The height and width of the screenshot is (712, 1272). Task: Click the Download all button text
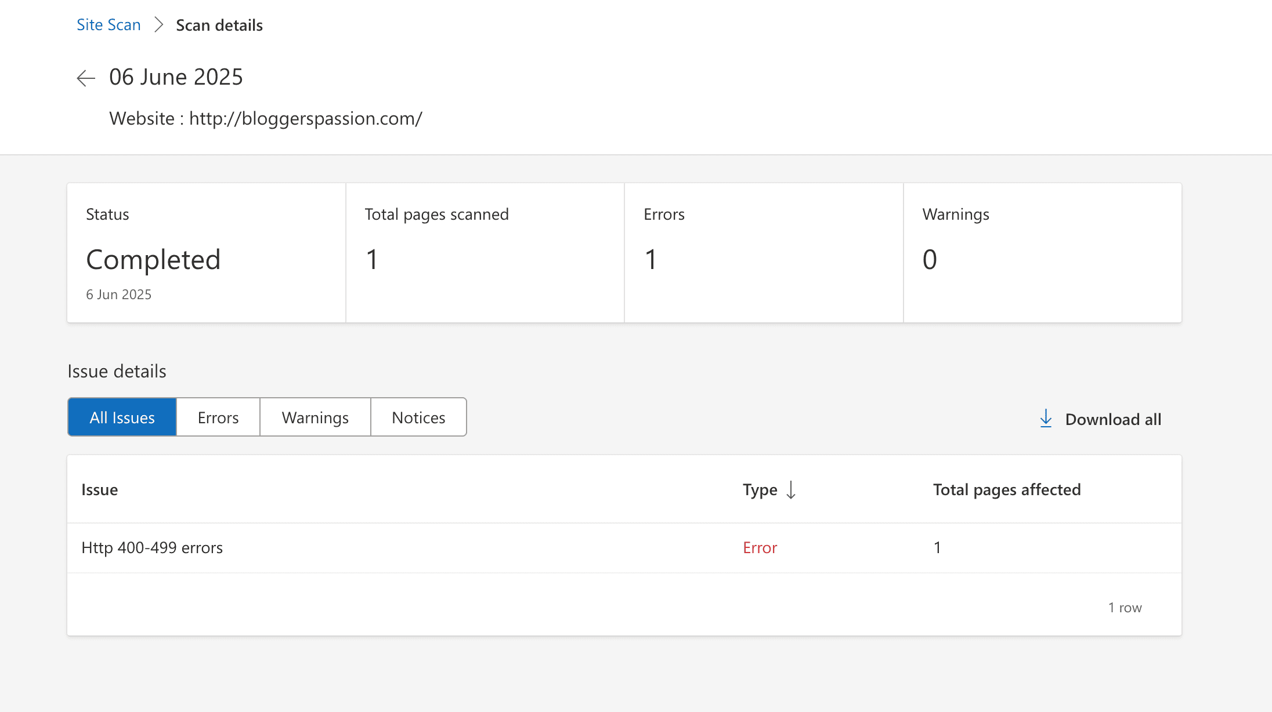(1113, 419)
